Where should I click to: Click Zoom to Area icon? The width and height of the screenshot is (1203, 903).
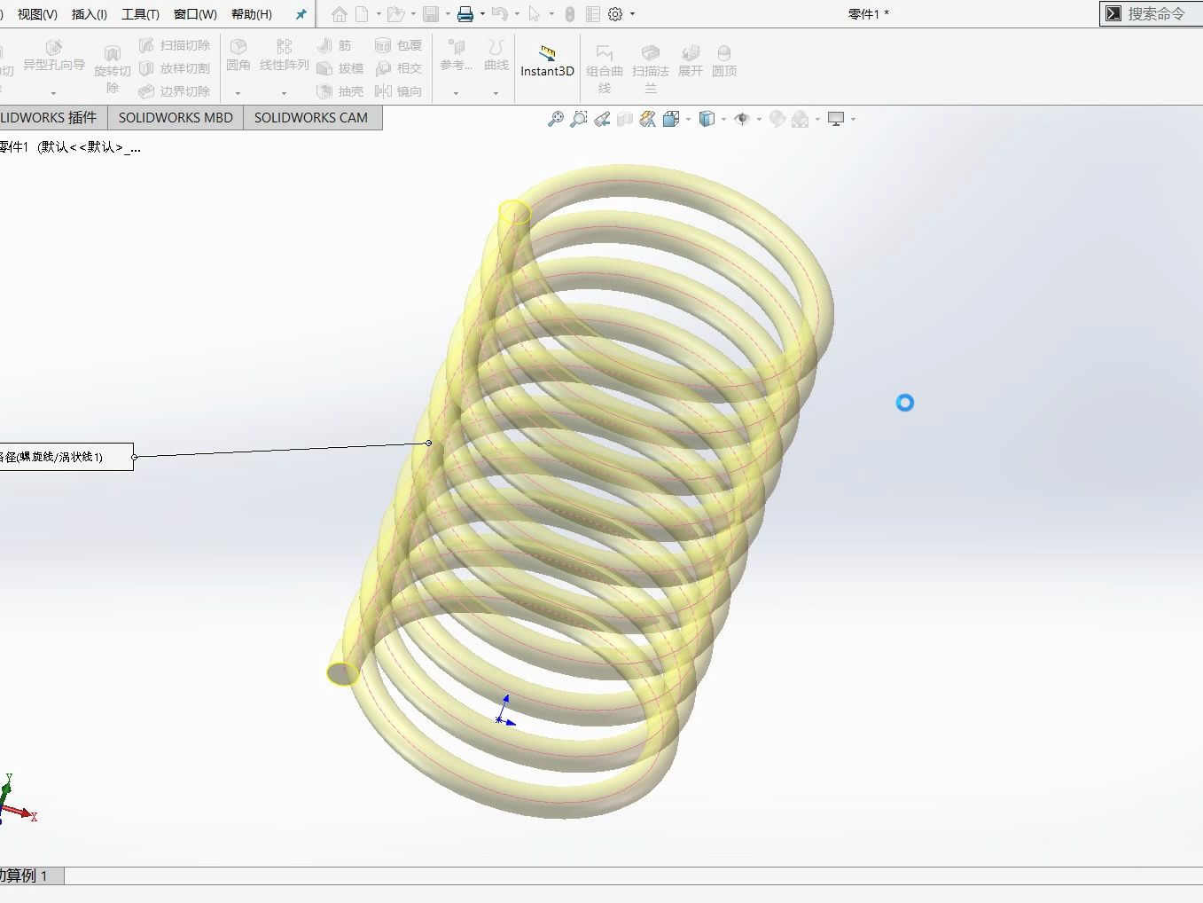coord(579,119)
